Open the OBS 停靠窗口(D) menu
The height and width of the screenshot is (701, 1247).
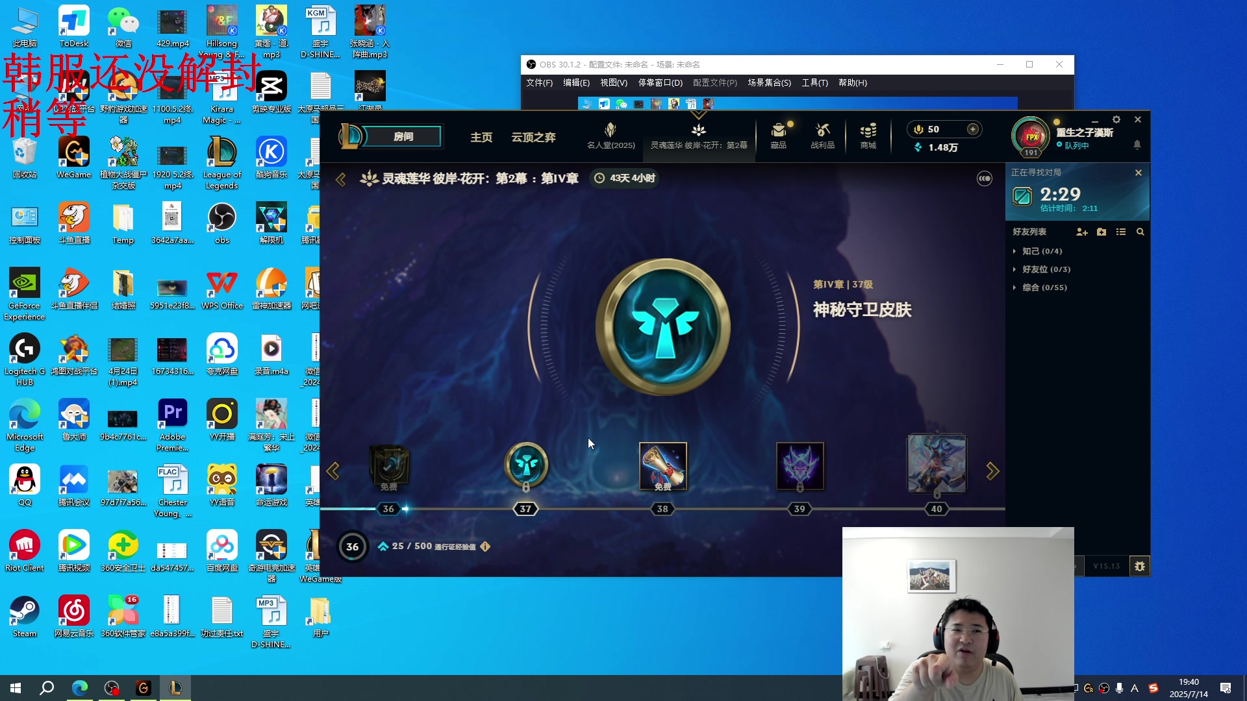click(660, 82)
